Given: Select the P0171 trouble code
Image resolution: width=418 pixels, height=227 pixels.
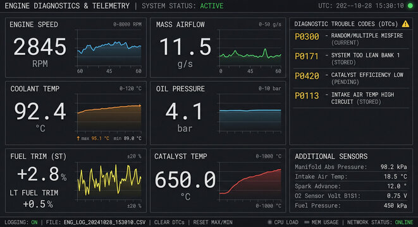Looking at the screenshot, I should coord(307,56).
